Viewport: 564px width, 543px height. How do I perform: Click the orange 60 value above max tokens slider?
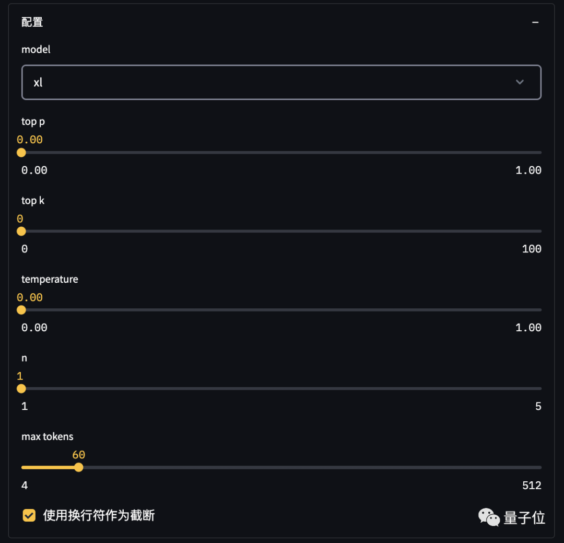coord(78,455)
